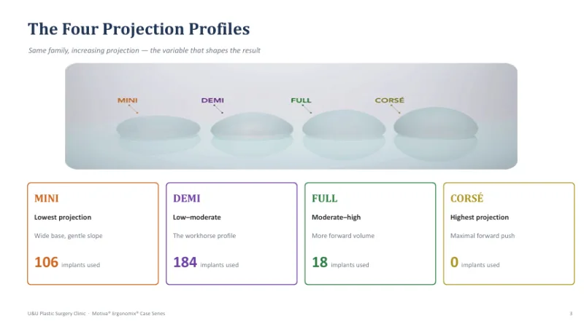Screen dimensions: 584x324
Task: Select the orange MINI label in the image
Action: tap(127, 100)
